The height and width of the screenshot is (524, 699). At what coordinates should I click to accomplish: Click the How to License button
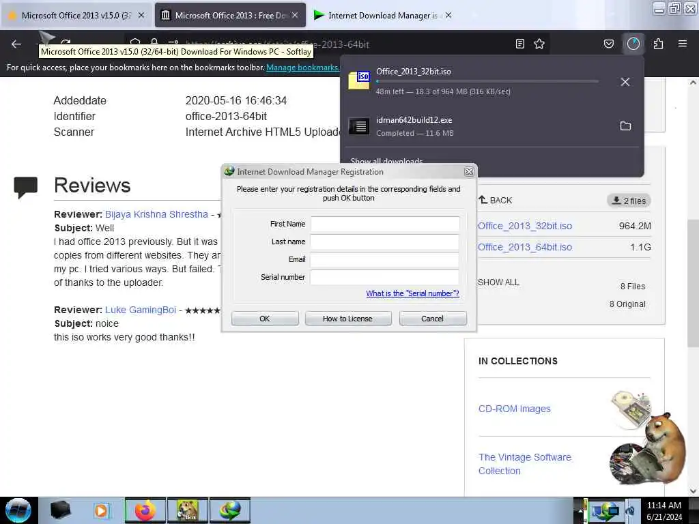[347, 319]
